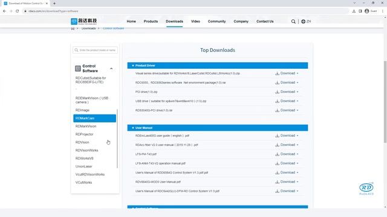387x217 pixels.
Task: Select UnionLaser in the sidebar
Action: [x=83, y=166]
